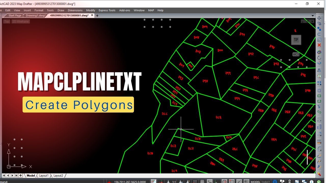Image resolution: width=326 pixels, height=183 pixels.
Task: Click the blue gear settings icon in status bar
Action: pyautogui.click(x=275, y=181)
